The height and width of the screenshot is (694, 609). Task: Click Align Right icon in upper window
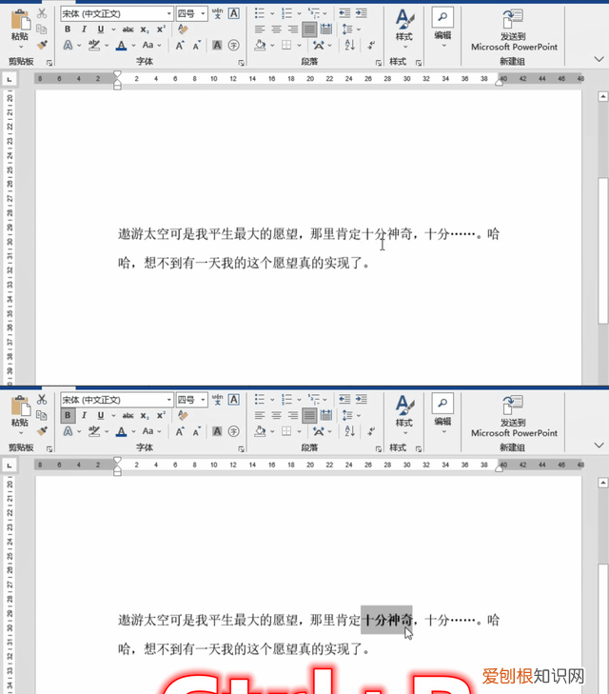tap(293, 30)
